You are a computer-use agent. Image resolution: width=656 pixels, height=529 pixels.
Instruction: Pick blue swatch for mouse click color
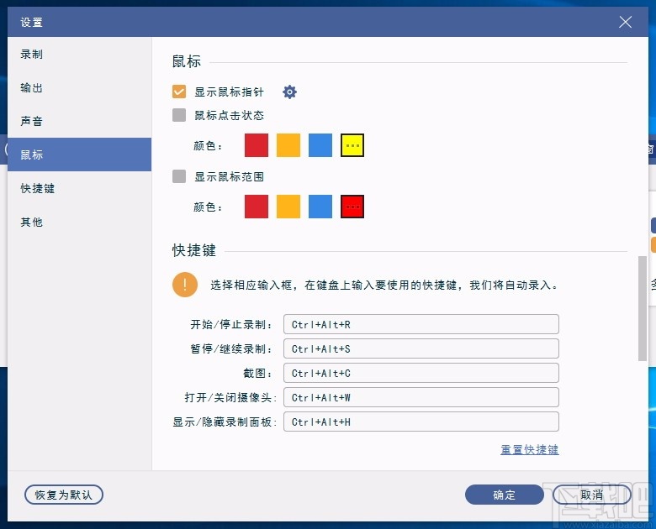click(x=320, y=145)
